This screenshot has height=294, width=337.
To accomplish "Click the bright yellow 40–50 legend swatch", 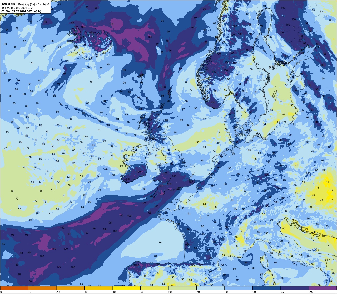I will click(x=126, y=288).
